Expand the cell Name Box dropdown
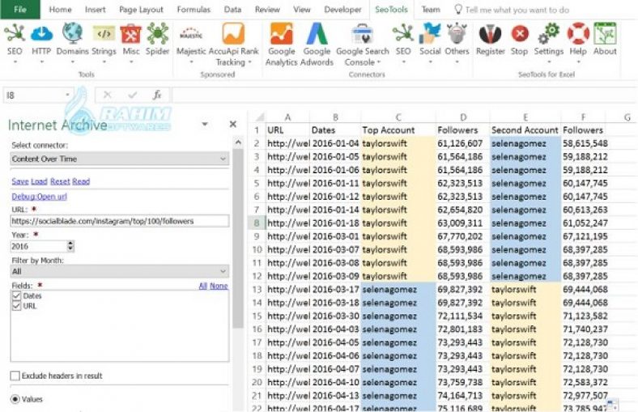This screenshot has height=412, width=638. (68, 96)
